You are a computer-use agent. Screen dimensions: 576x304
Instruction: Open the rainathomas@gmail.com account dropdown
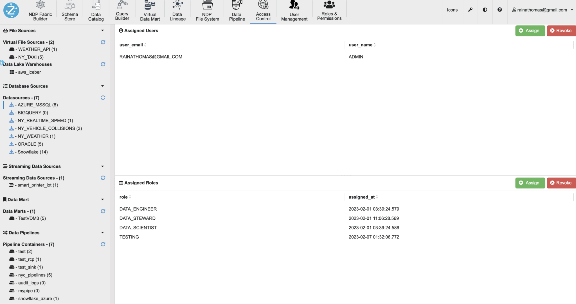(x=542, y=10)
